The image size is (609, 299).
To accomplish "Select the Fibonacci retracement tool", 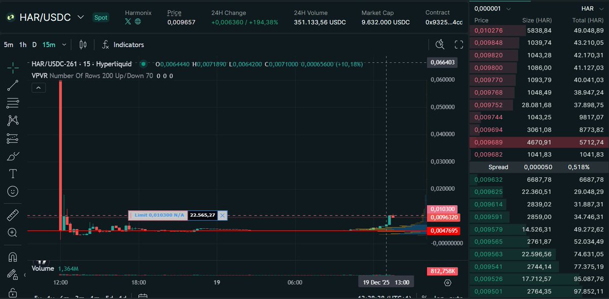I will coord(13,103).
